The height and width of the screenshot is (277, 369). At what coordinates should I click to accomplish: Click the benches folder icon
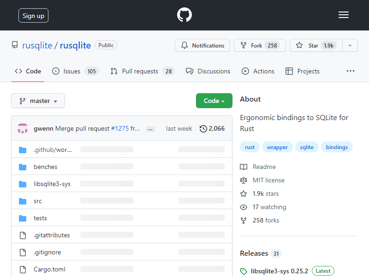[x=23, y=167]
